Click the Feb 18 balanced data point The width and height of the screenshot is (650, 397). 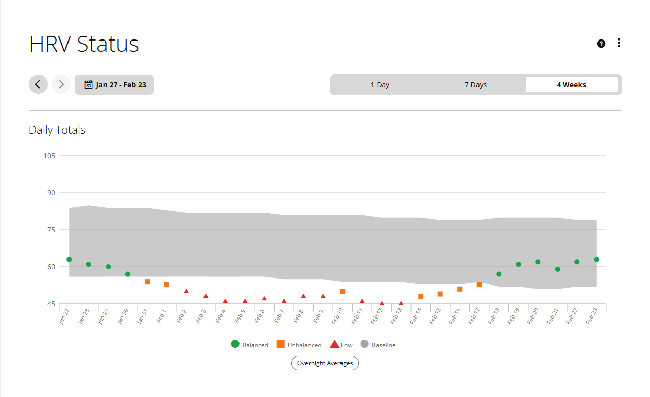(499, 274)
